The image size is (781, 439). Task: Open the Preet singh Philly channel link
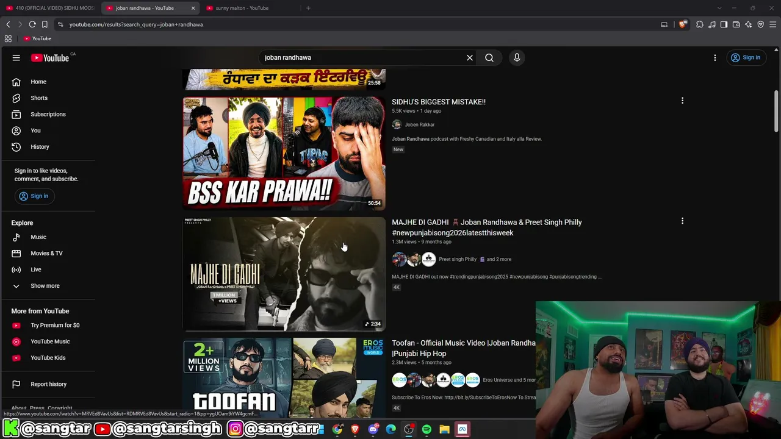pos(458,259)
